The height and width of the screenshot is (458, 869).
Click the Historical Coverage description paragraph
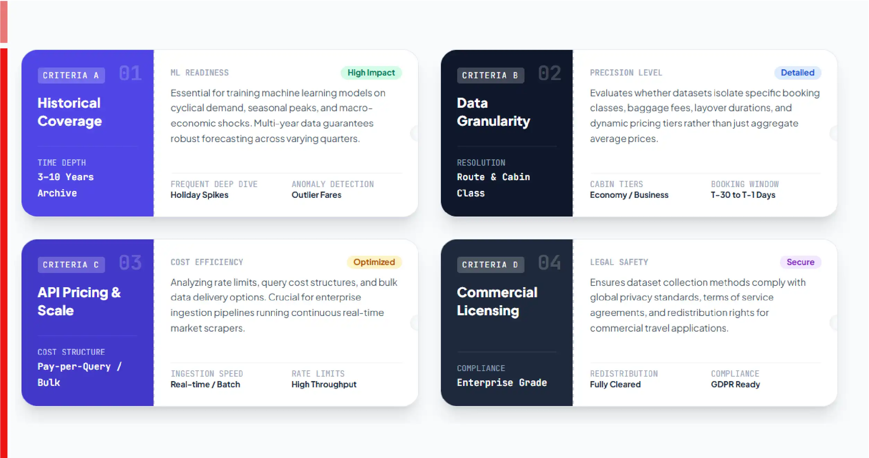[278, 116]
